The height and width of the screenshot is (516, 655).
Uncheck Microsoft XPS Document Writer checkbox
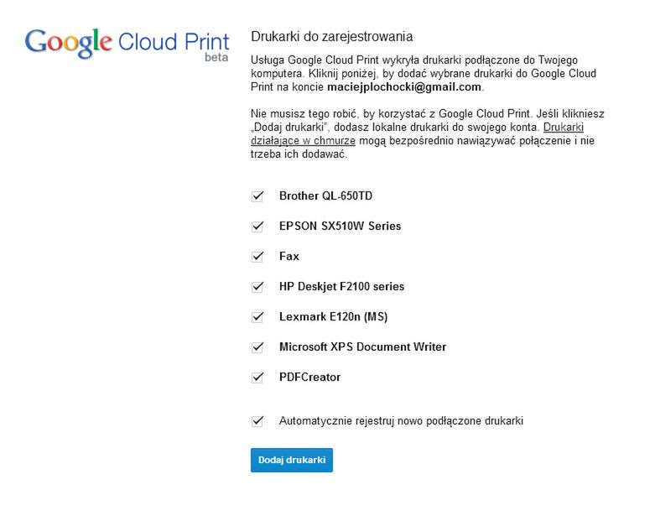257,347
